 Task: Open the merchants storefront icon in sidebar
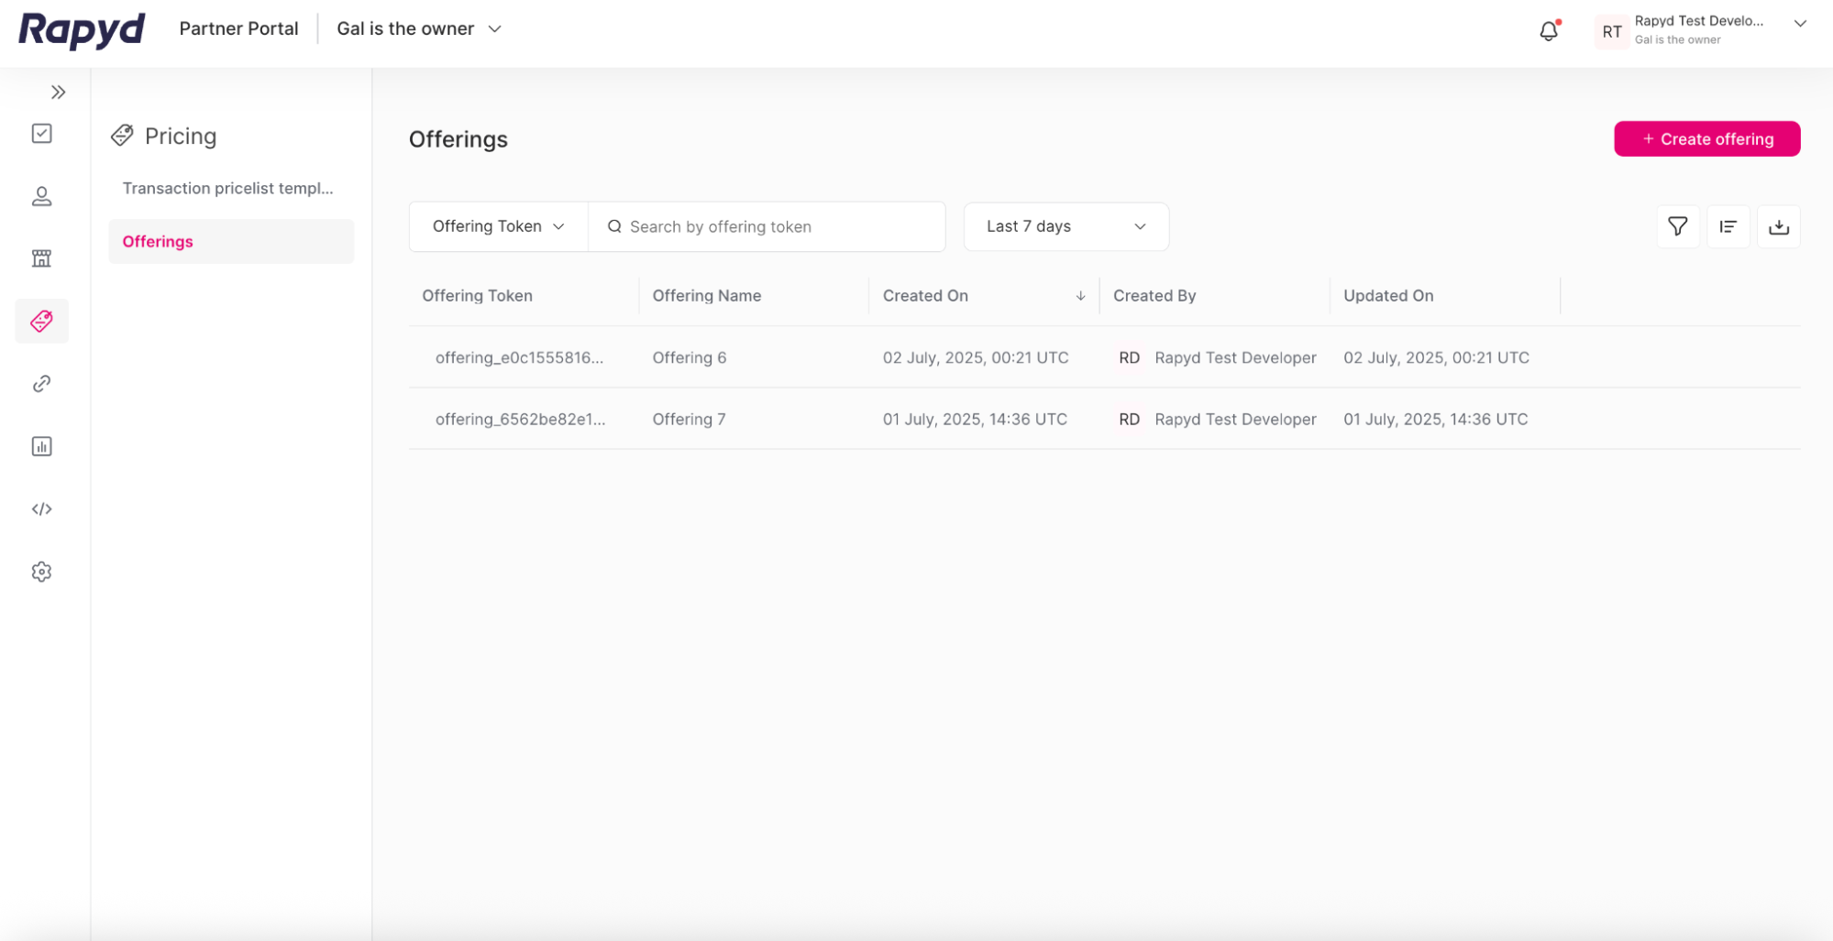pos(41,258)
